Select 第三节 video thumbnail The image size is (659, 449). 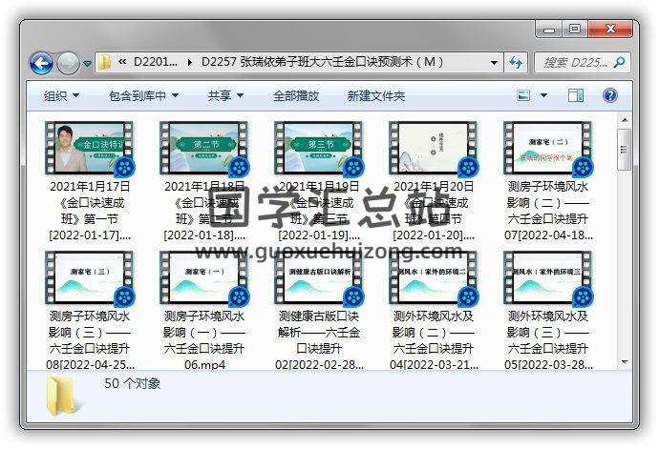pyautogui.click(x=318, y=148)
